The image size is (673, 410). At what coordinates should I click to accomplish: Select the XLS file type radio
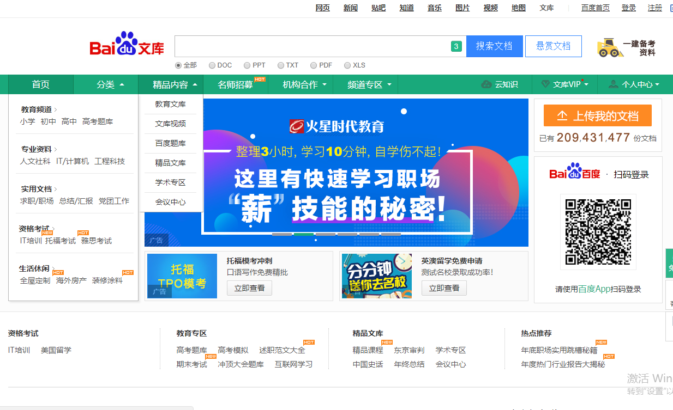pos(347,65)
